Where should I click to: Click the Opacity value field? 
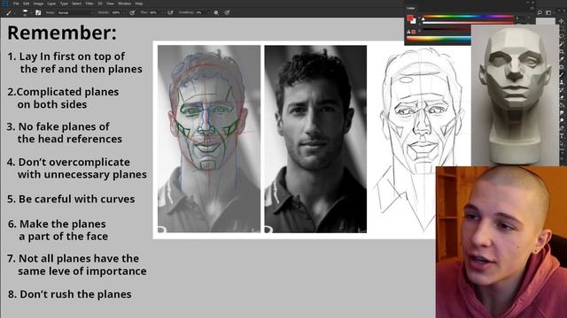pos(116,12)
